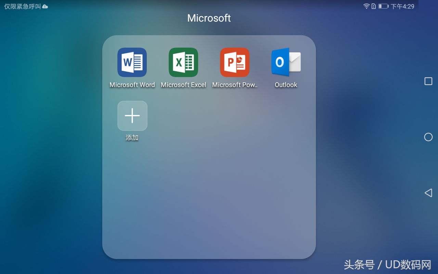The height and width of the screenshot is (274, 438).
Task: Open the Microsoft PowerPoint app icon
Action: [x=235, y=62]
